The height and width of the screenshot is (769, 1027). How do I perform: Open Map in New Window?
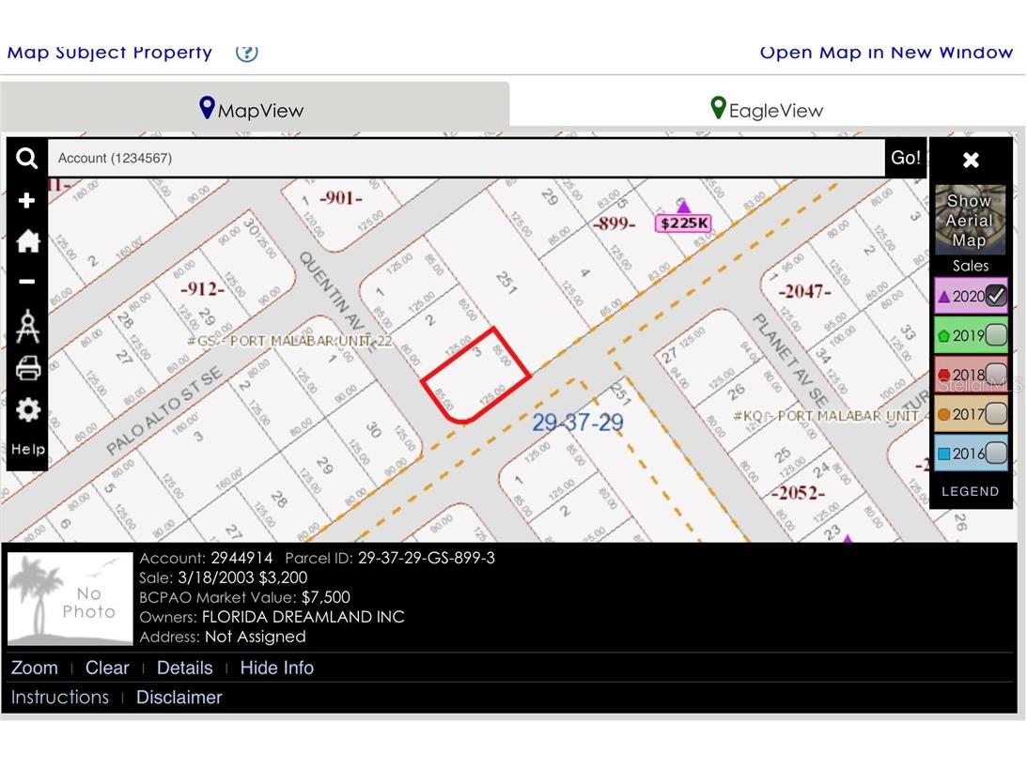point(886,53)
